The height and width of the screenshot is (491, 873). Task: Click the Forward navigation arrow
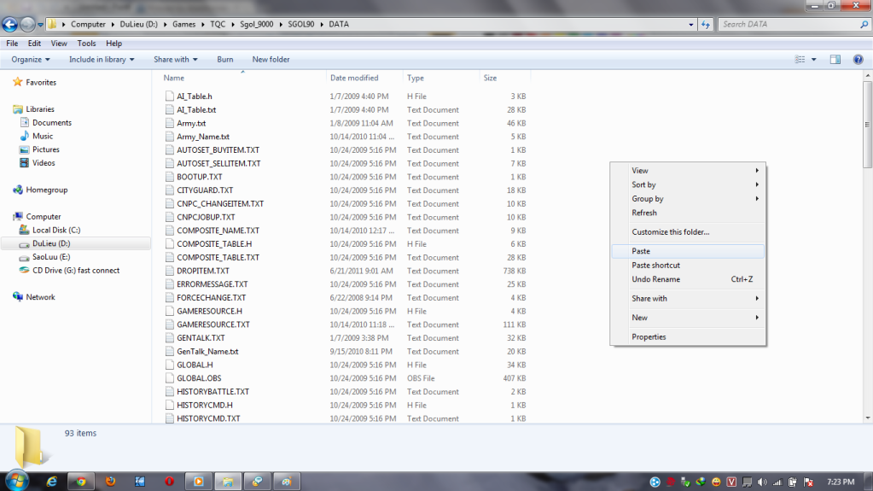pos(26,24)
